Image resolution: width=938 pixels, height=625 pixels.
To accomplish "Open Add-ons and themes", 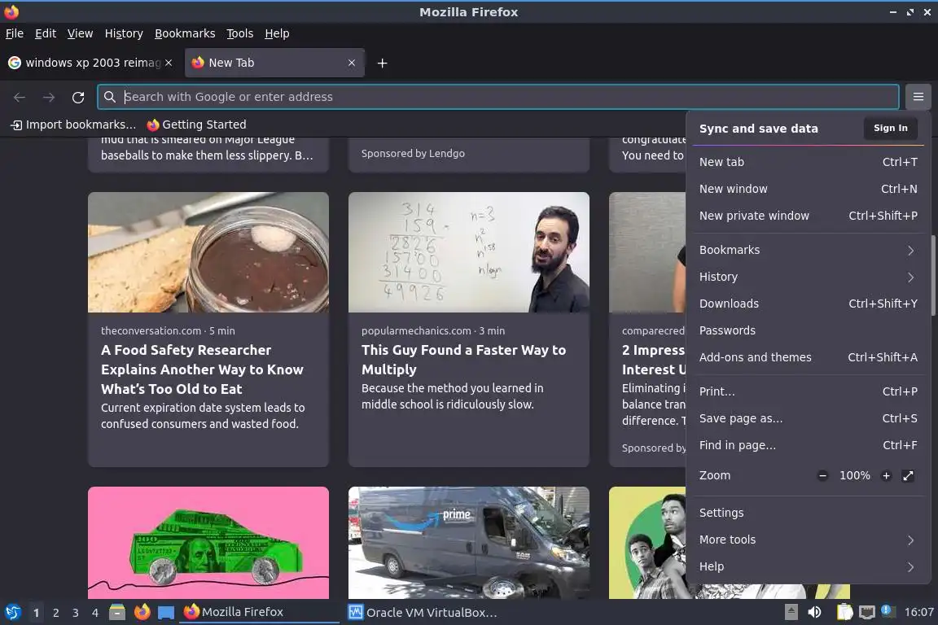I will coord(808,357).
